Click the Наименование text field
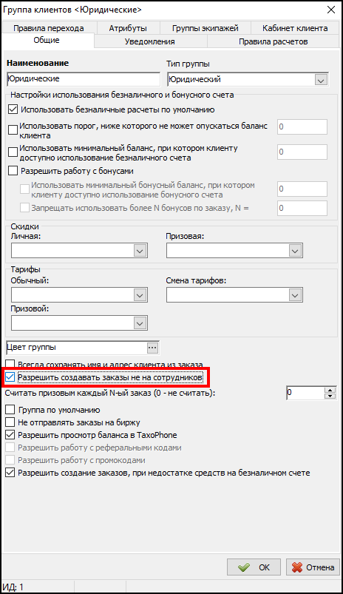 [84, 79]
